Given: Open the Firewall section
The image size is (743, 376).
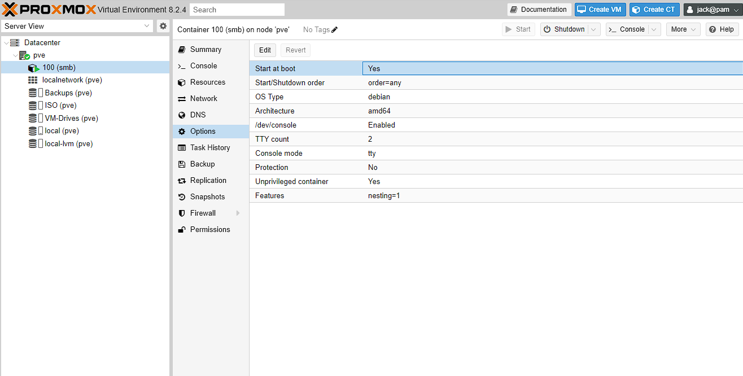Looking at the screenshot, I should pyautogui.click(x=203, y=213).
